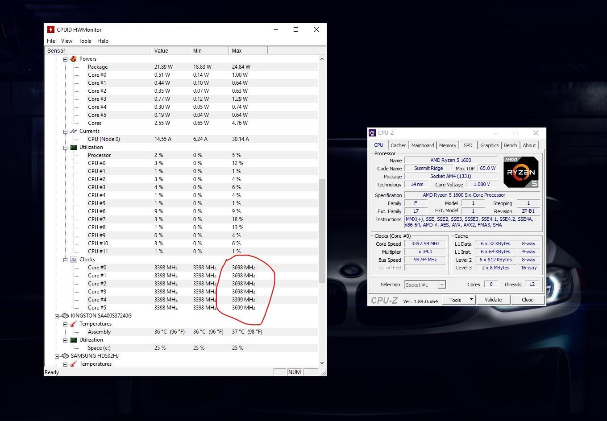This screenshot has height=421, width=607.
Task: Open the Tools menu in HWMonitor
Action: (x=85, y=41)
